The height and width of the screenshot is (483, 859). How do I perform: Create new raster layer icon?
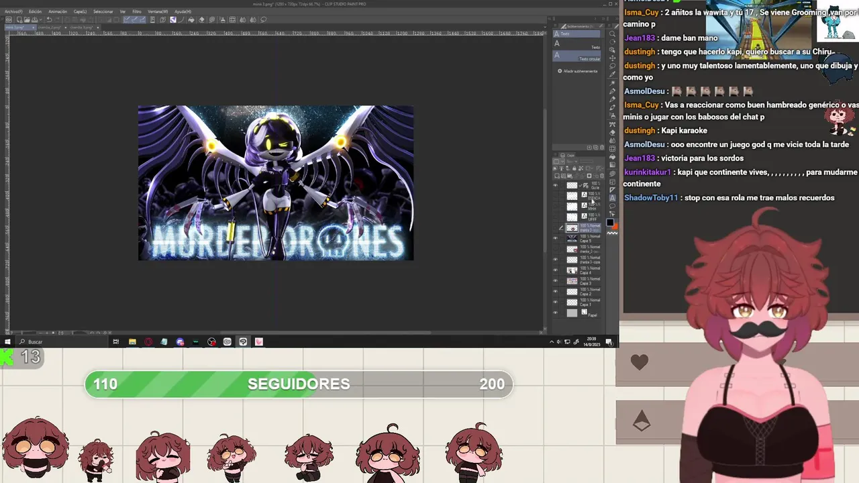(x=556, y=175)
